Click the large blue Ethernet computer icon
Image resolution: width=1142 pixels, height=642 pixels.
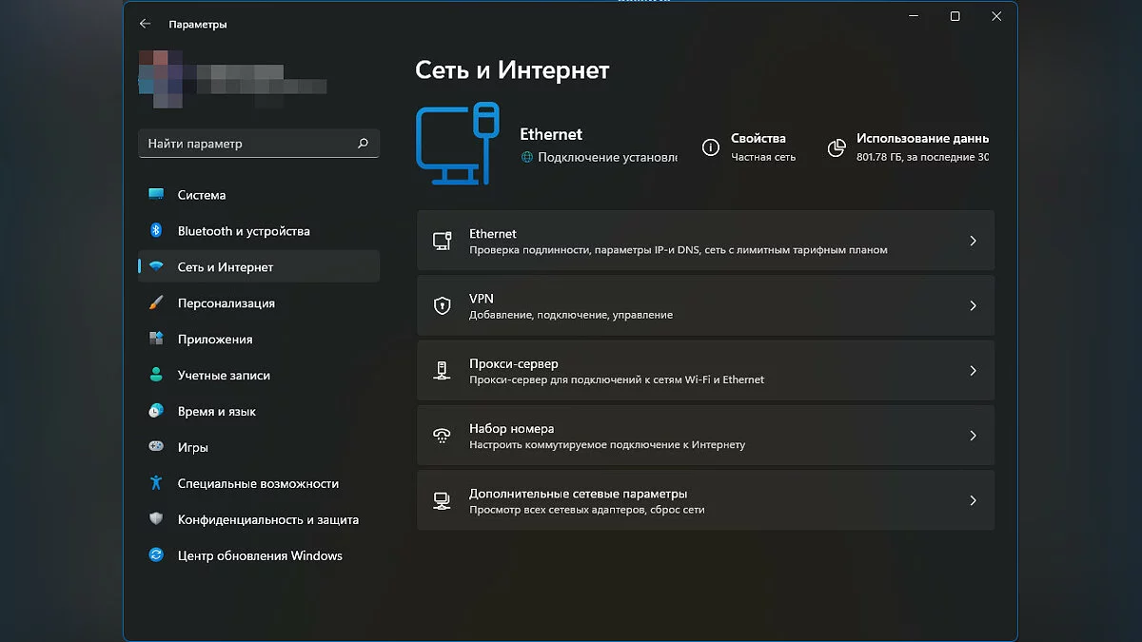tap(458, 146)
